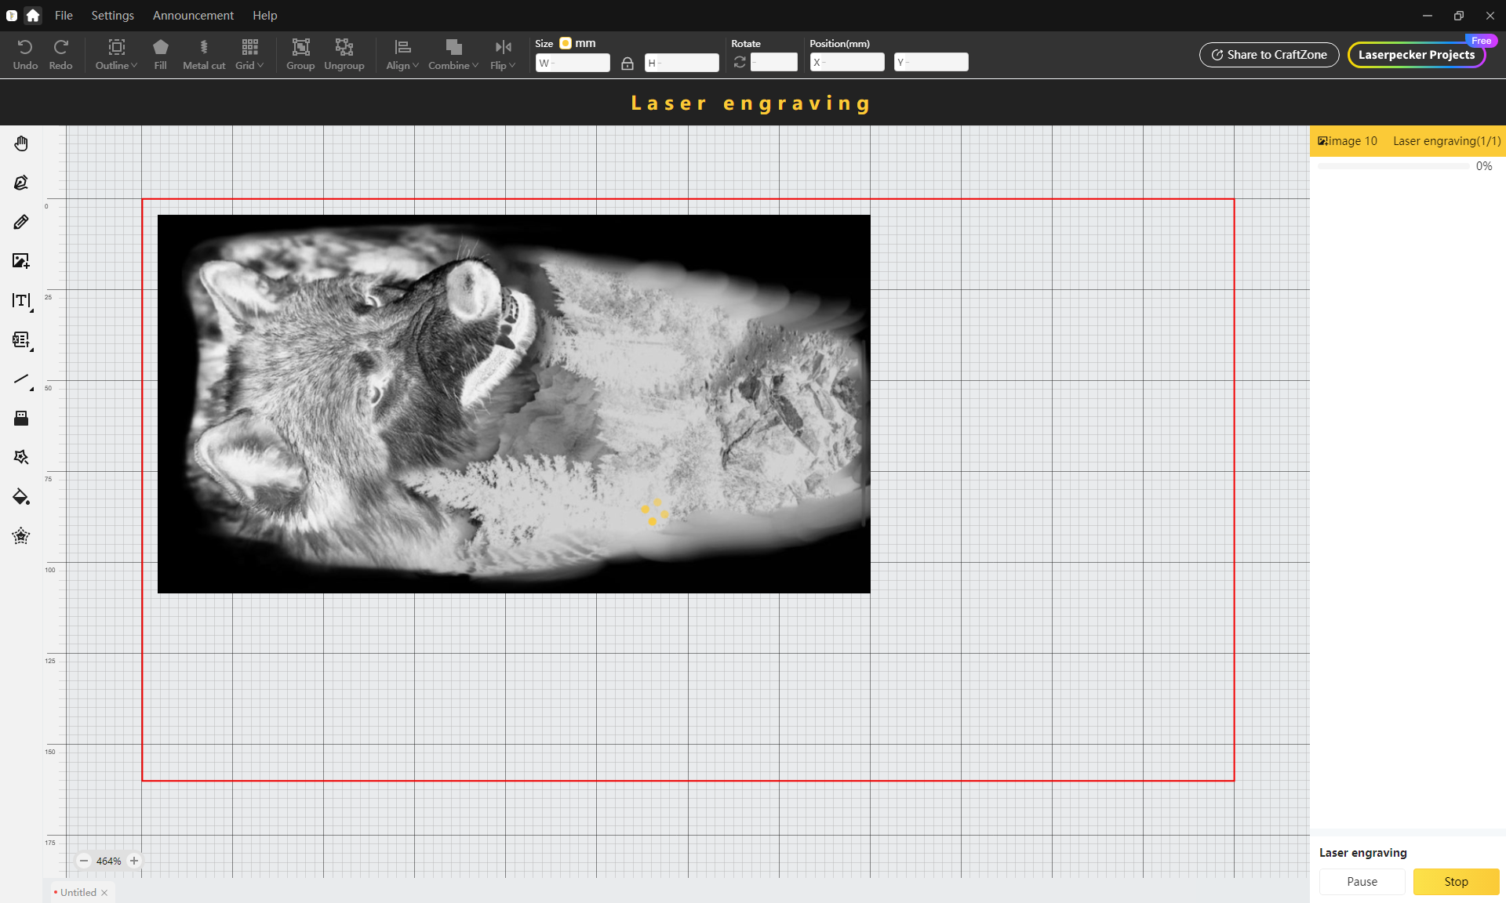The image size is (1506, 903).
Task: Select the wolf image on canvas
Action: pyautogui.click(x=514, y=404)
